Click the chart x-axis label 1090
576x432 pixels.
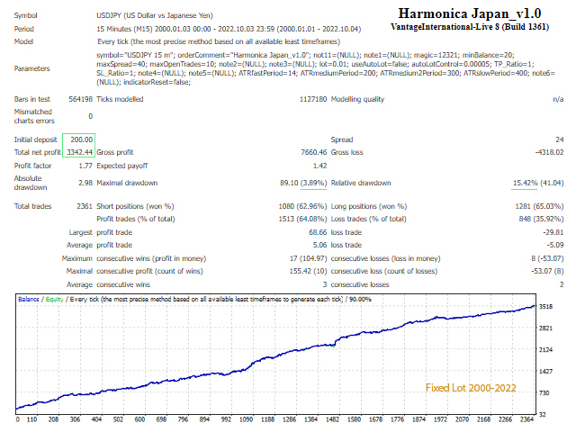click(246, 419)
